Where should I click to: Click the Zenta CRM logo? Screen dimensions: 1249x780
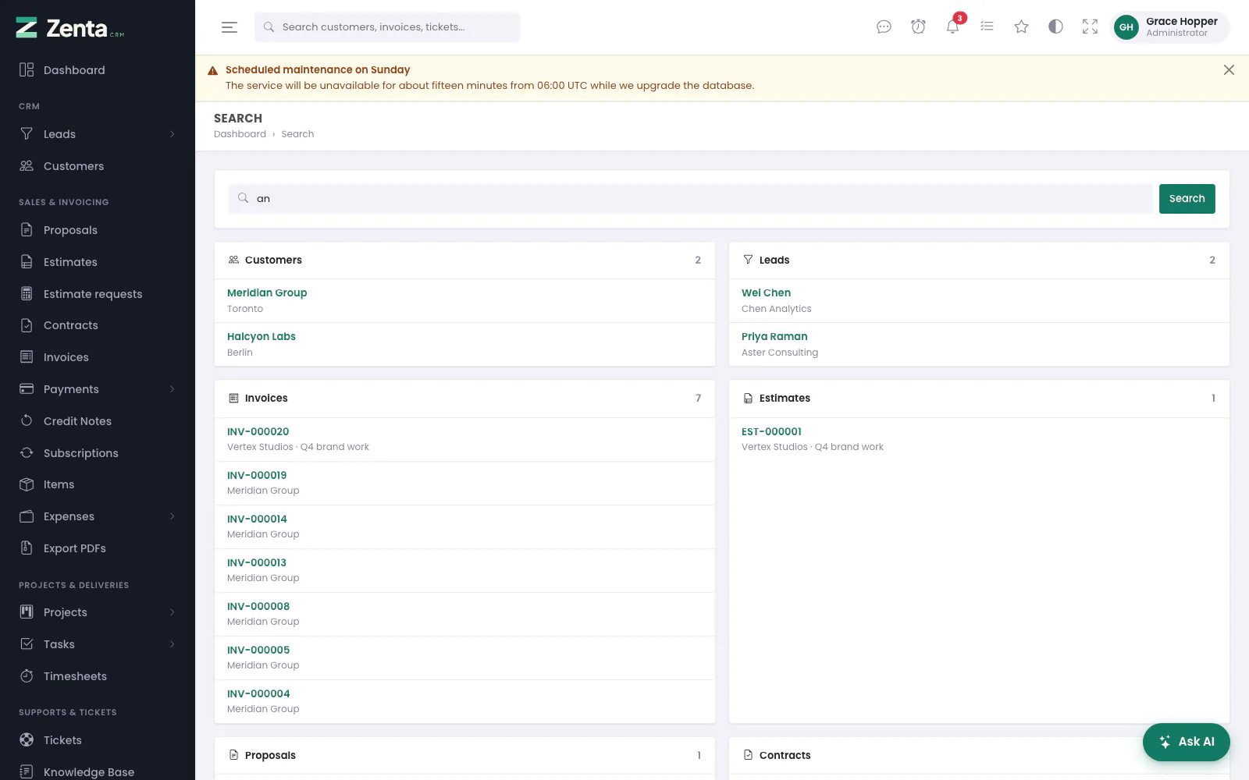point(70,28)
